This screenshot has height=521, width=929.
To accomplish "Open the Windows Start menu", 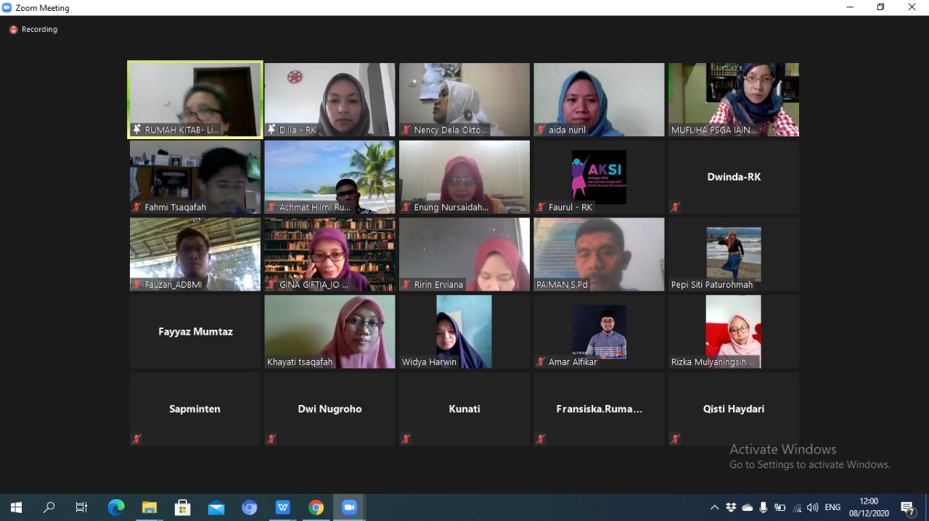I will pyautogui.click(x=16, y=507).
